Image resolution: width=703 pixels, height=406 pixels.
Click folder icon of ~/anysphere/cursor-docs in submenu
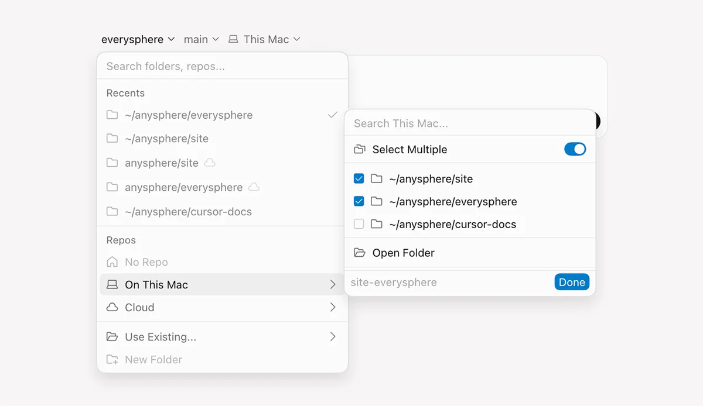point(377,224)
